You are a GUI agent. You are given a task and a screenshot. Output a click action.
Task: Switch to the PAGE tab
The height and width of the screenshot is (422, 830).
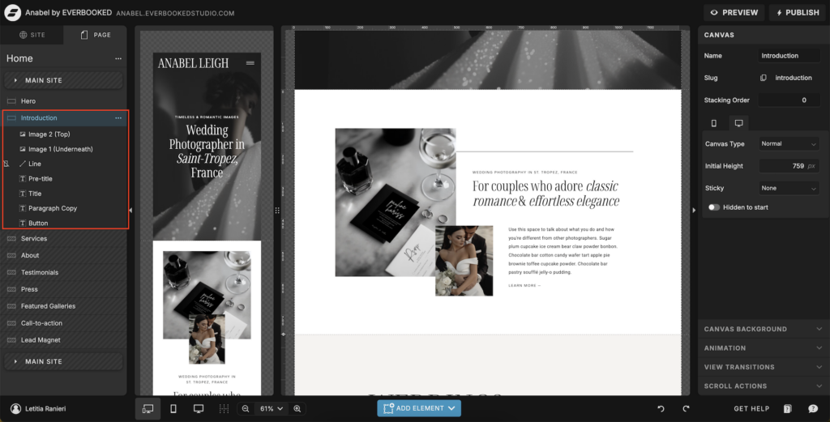pyautogui.click(x=96, y=35)
